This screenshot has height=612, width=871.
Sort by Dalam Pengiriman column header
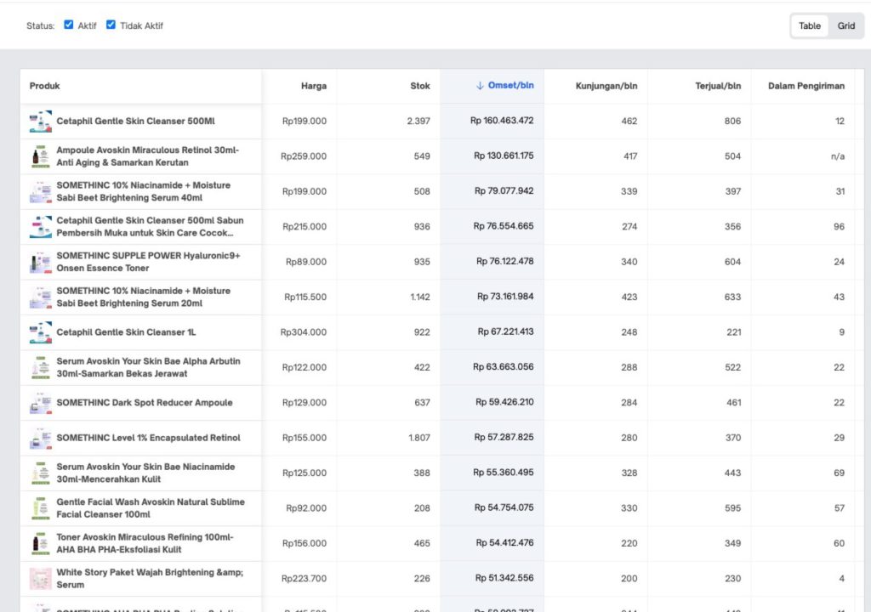pos(806,86)
